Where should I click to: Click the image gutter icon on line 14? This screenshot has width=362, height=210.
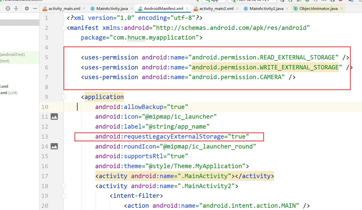(54, 146)
